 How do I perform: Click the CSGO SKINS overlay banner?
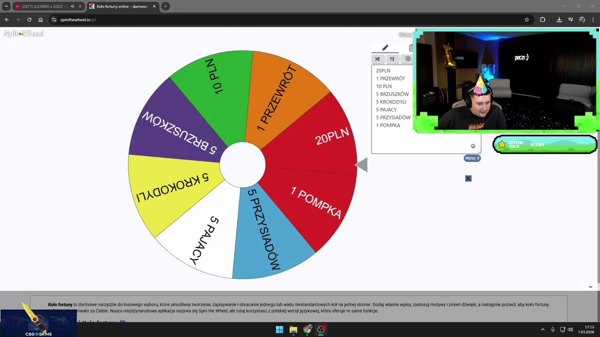tap(38, 323)
